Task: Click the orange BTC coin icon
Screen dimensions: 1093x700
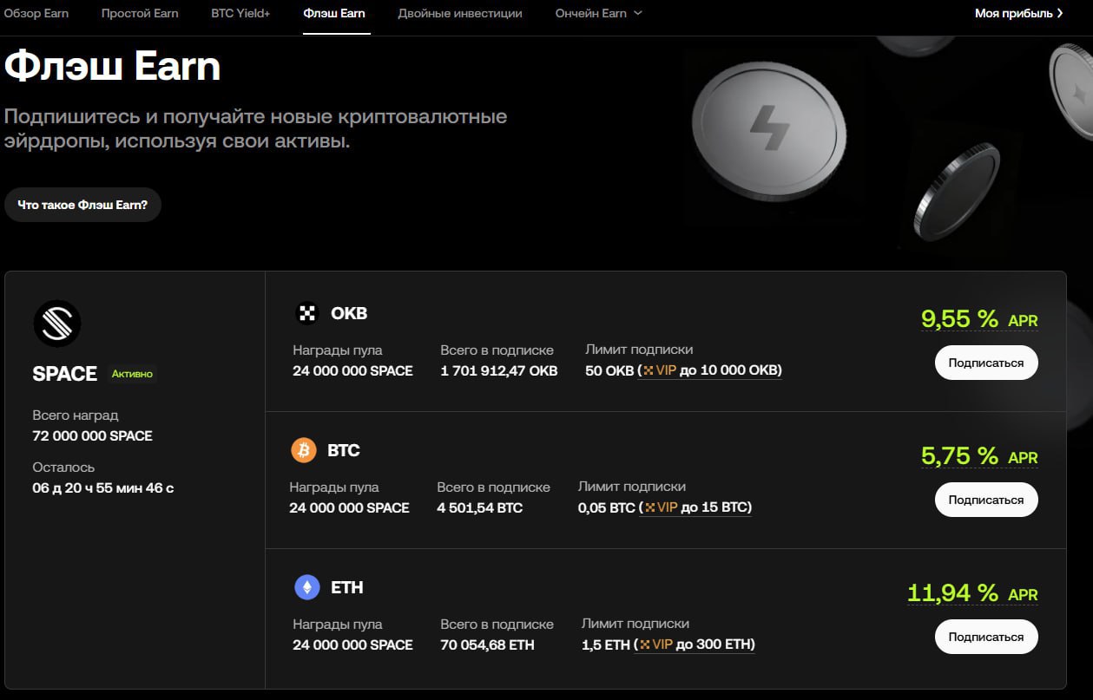Action: pos(304,450)
